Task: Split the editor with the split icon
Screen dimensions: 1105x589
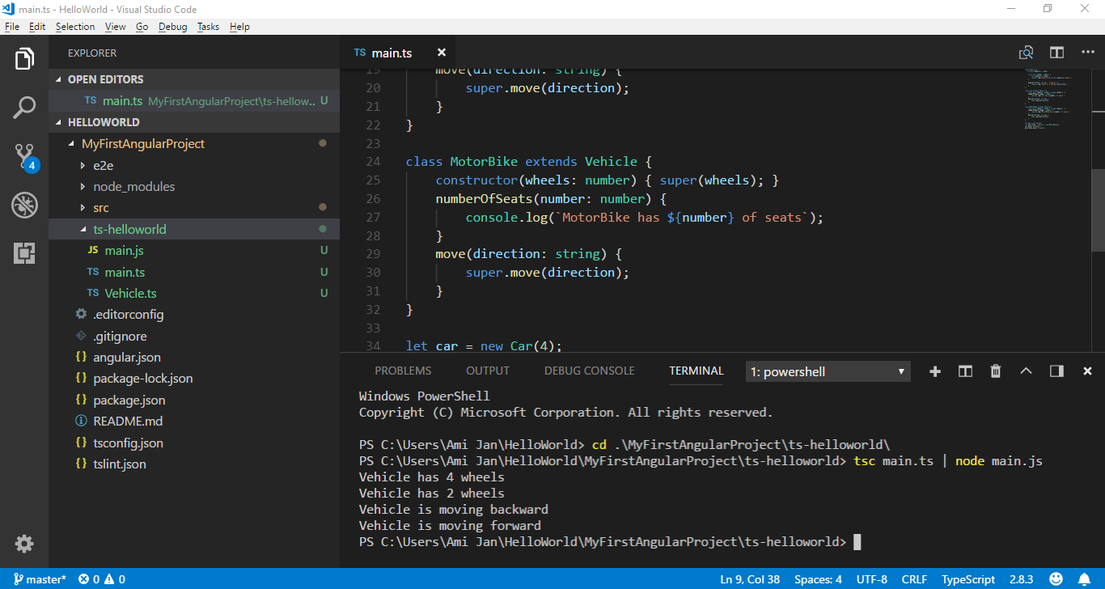Action: pos(1056,53)
